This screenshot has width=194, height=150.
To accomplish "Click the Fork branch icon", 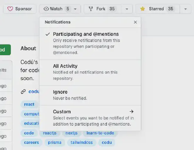I will [91, 9].
